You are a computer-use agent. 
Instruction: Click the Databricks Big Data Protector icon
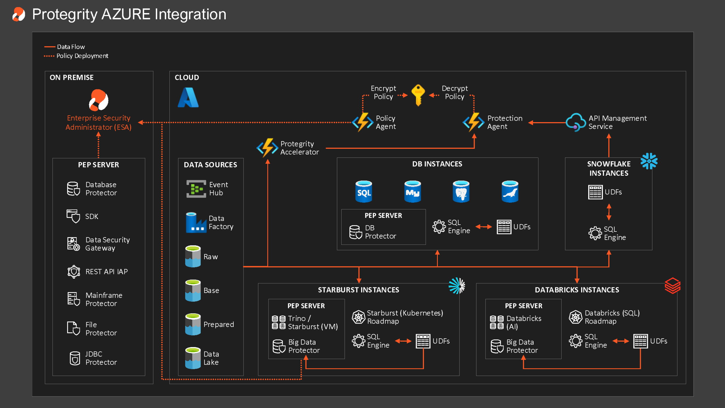coord(497,346)
